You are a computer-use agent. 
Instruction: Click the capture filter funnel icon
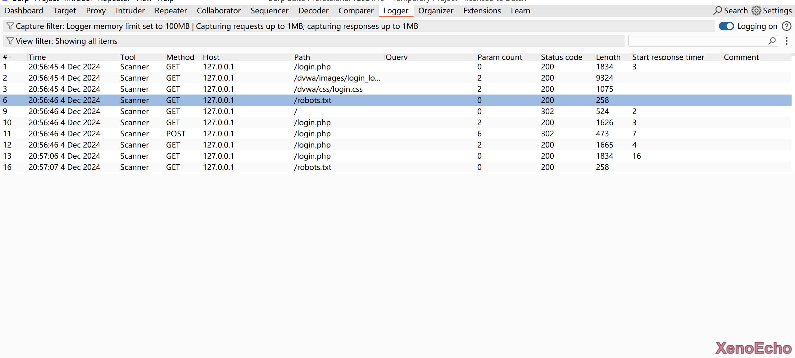coord(10,26)
